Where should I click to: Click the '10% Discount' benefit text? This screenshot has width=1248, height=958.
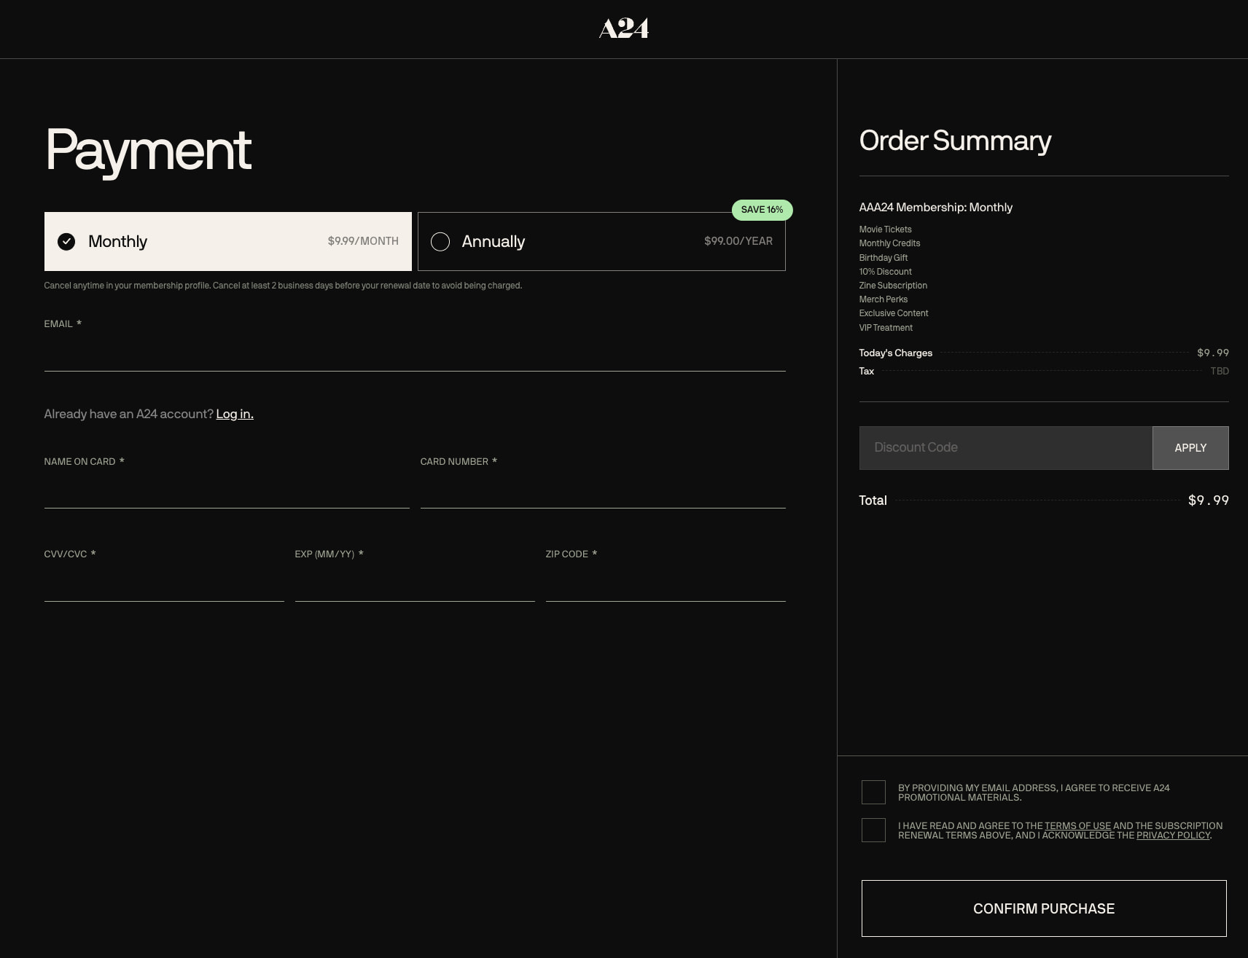click(885, 272)
